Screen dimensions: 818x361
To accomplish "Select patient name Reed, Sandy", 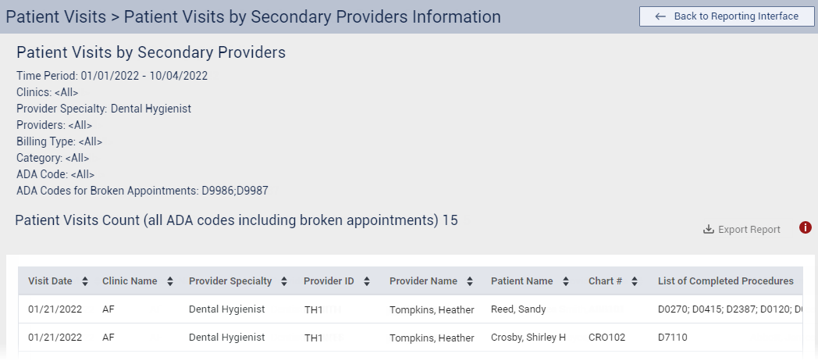I will 518,309.
